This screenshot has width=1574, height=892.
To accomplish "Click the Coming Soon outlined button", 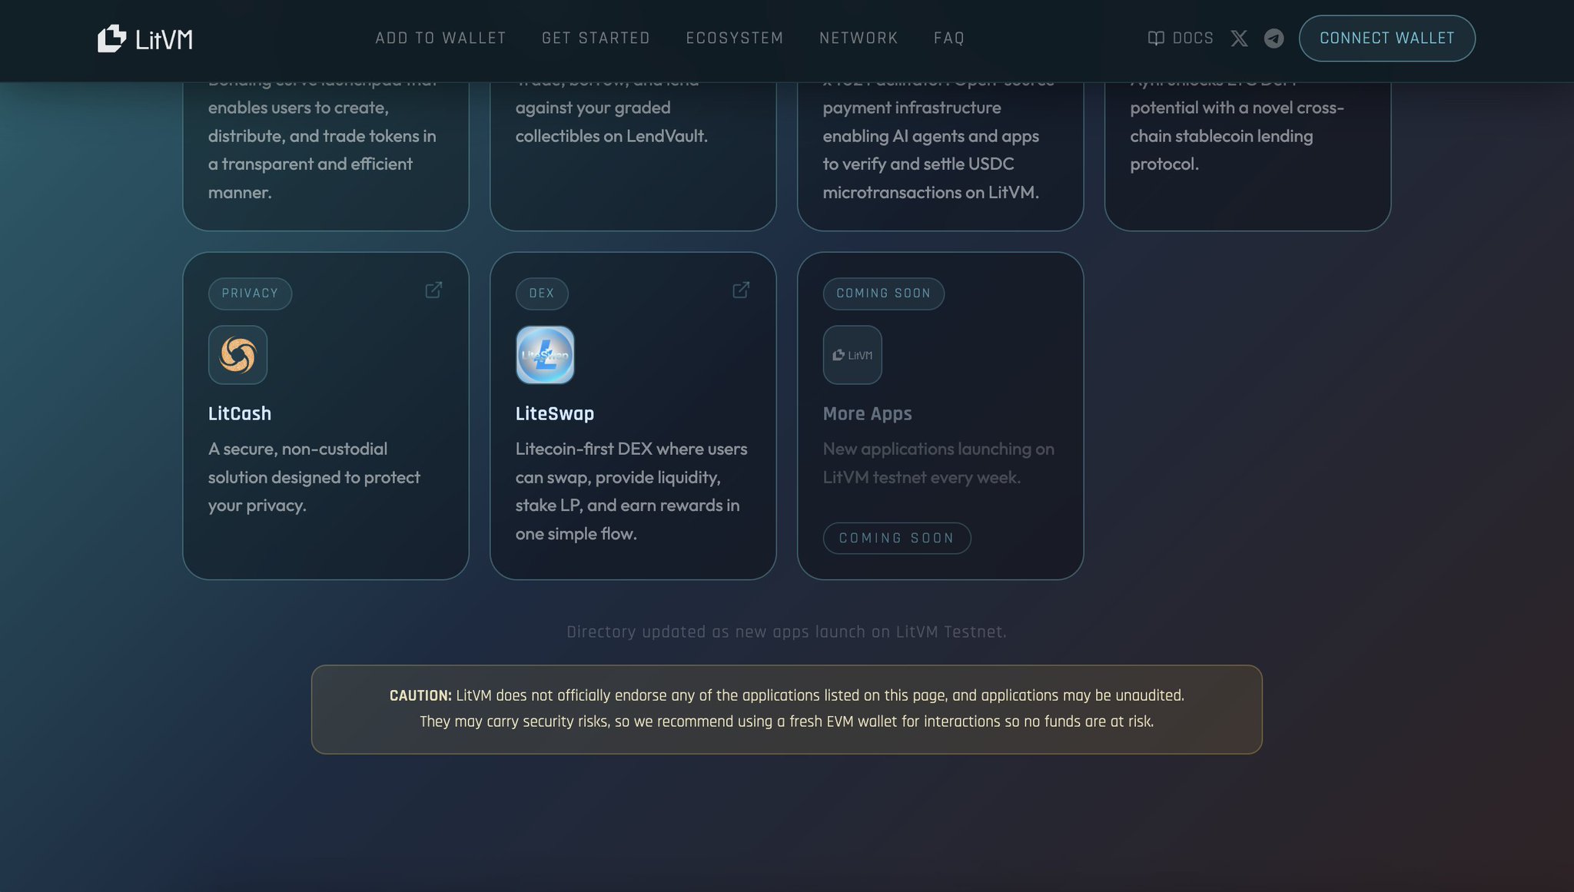I will point(896,538).
